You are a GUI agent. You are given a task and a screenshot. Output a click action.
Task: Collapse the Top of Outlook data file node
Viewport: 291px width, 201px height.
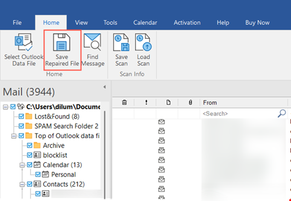pyautogui.click(x=14, y=136)
